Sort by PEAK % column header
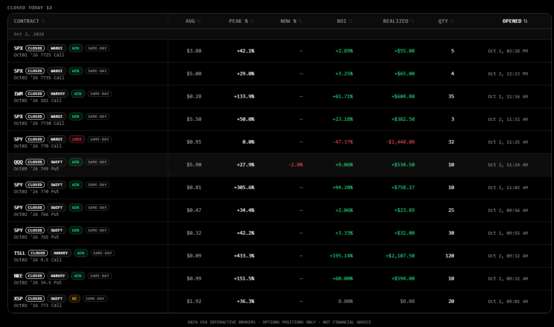This screenshot has width=554, height=327. point(241,21)
